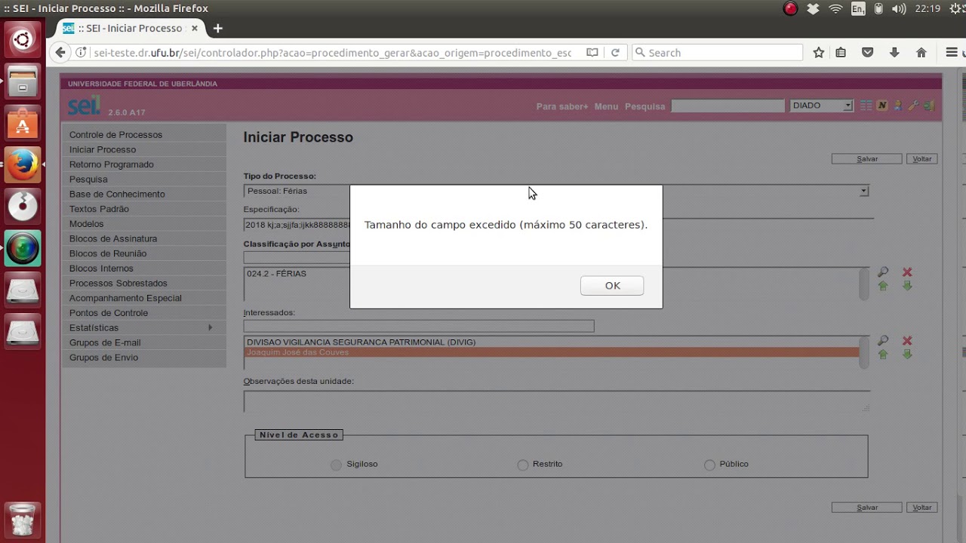Go to Firefox home page icon
The height and width of the screenshot is (543, 966).
click(921, 53)
